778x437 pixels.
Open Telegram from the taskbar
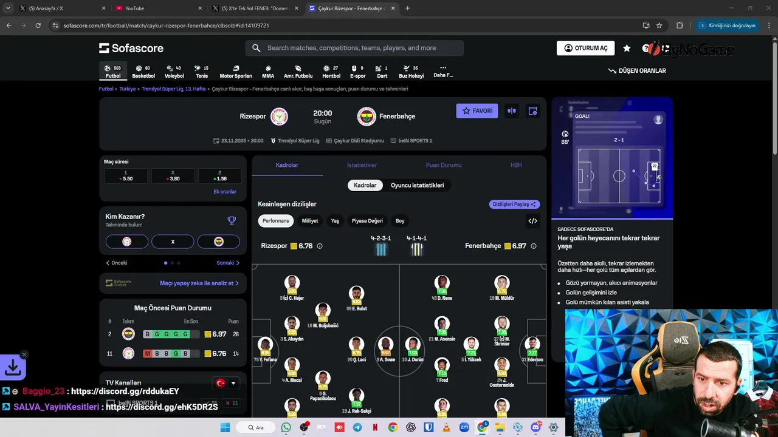pos(357,427)
